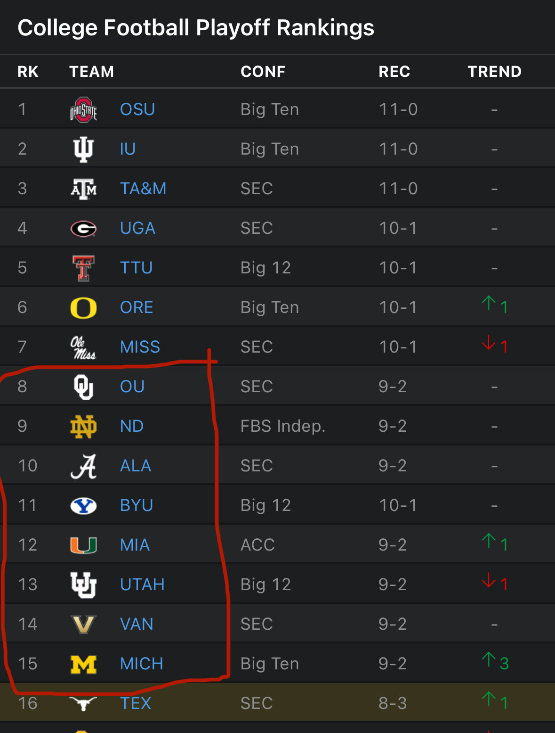The height and width of the screenshot is (733, 555).
Task: Click the Oregon yellow O logo
Action: [83, 308]
